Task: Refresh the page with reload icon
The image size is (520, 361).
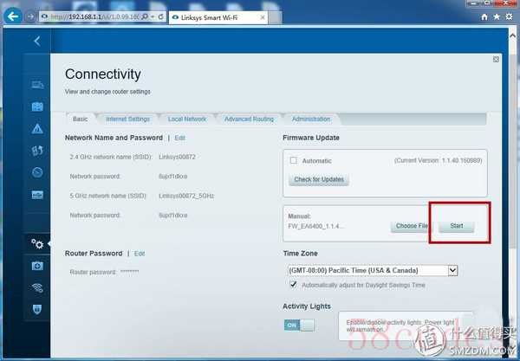Action: [161, 16]
